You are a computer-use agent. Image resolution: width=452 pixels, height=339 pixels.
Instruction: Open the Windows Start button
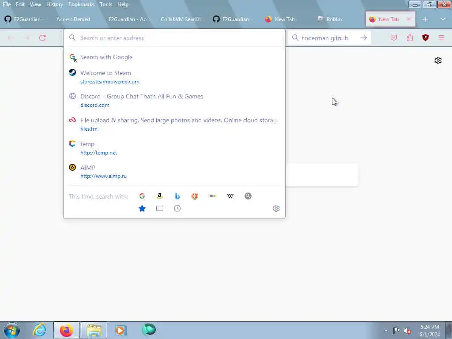click(x=12, y=330)
